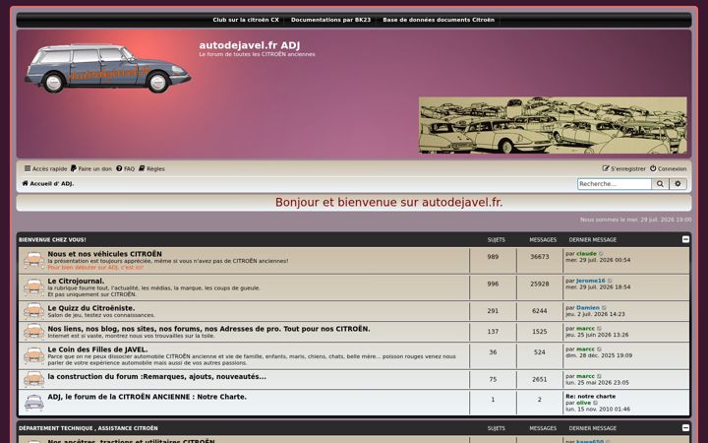
Task: Open Documentations par BK23 link
Action: pos(330,20)
